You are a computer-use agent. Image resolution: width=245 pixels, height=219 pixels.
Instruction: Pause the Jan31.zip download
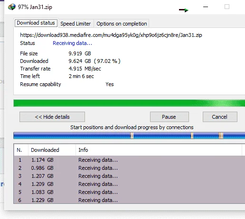coord(169,117)
